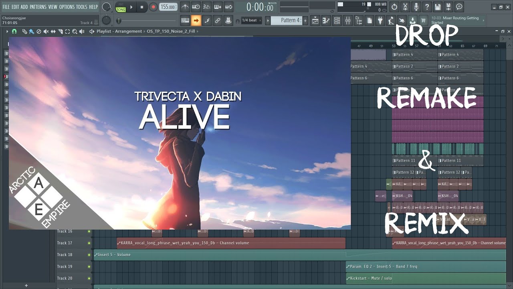
Task: Click the Track 18 label
Action: (65, 254)
